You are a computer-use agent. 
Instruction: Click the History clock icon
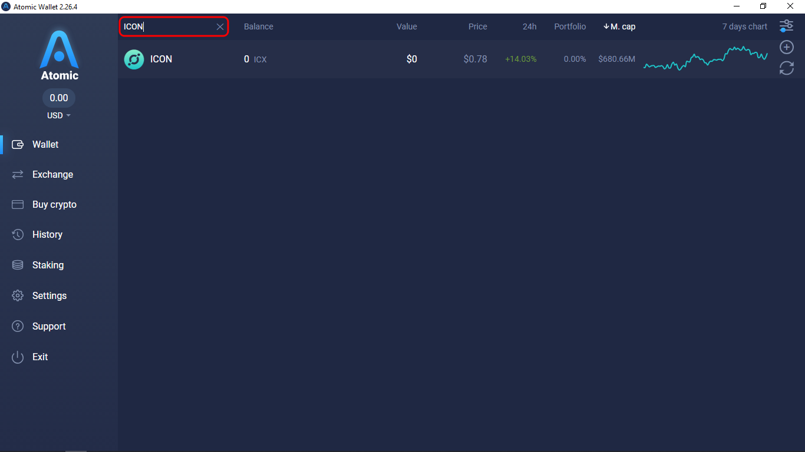[18, 234]
